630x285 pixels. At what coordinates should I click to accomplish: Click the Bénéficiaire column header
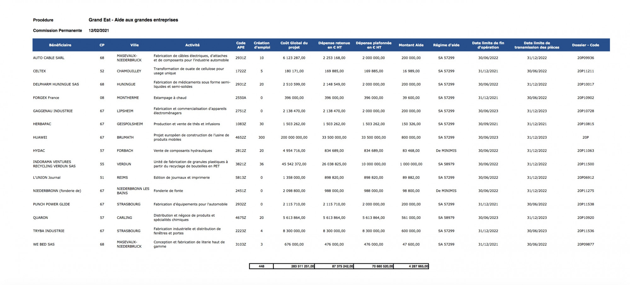[60, 45]
